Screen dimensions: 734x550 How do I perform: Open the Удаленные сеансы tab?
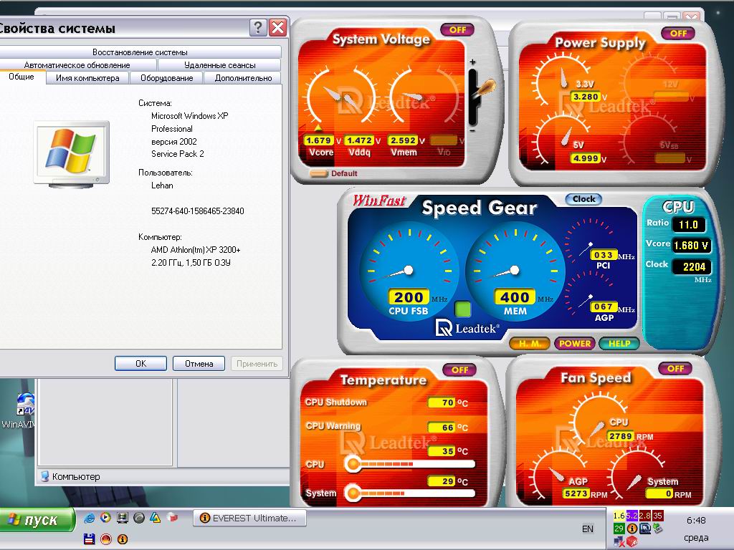219,65
